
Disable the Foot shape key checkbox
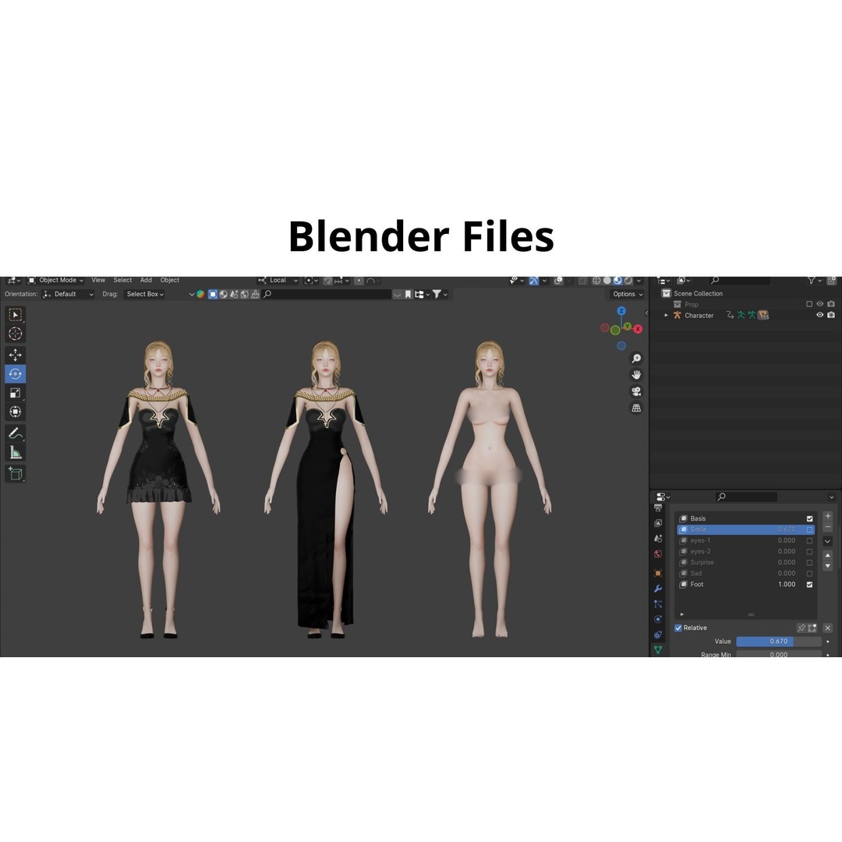tap(810, 585)
